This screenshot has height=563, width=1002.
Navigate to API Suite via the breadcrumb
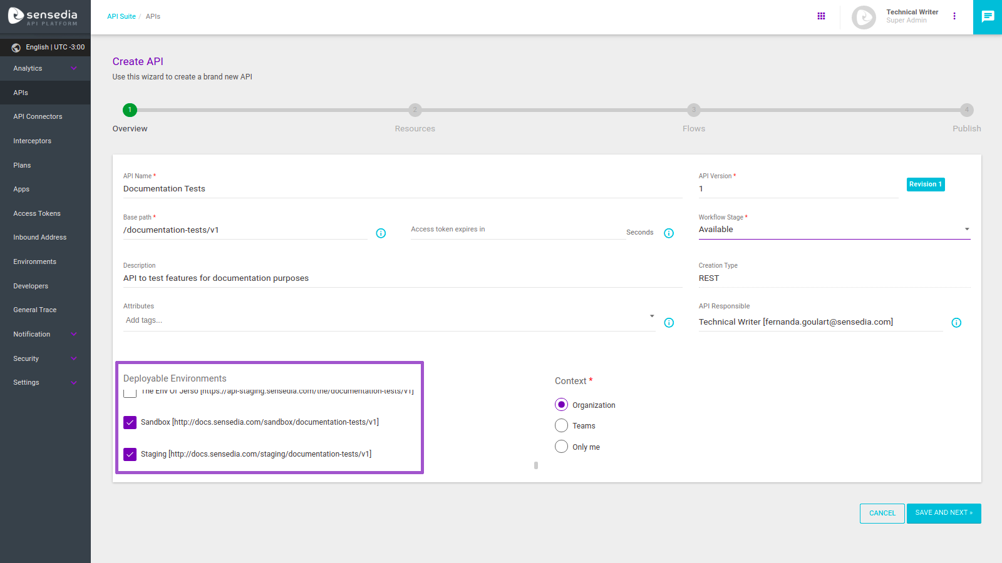click(121, 16)
